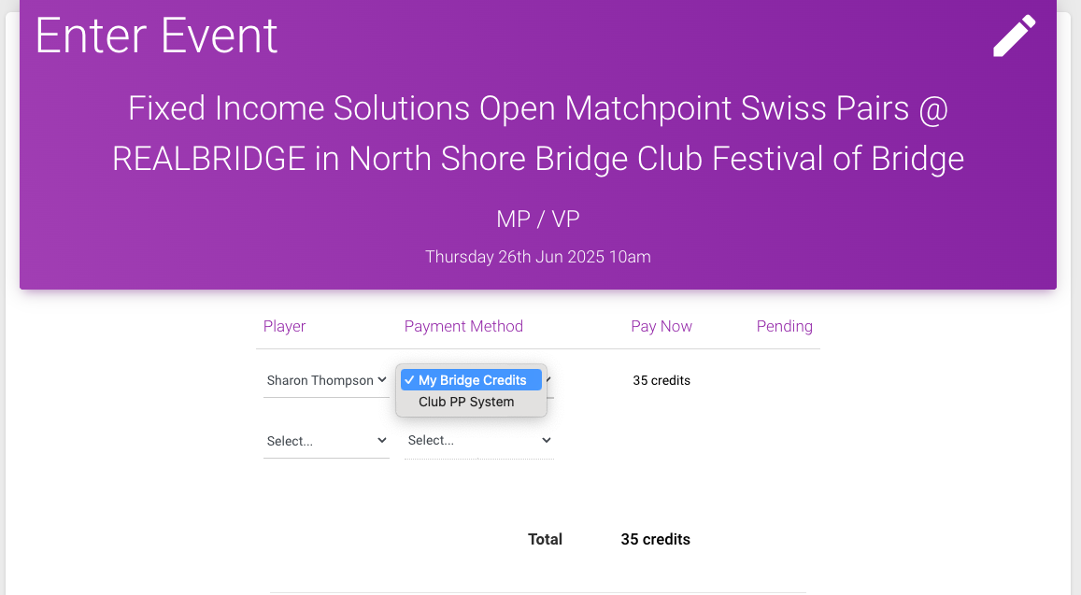
Task: Click the pencil edit icon
Action: click(x=1015, y=36)
